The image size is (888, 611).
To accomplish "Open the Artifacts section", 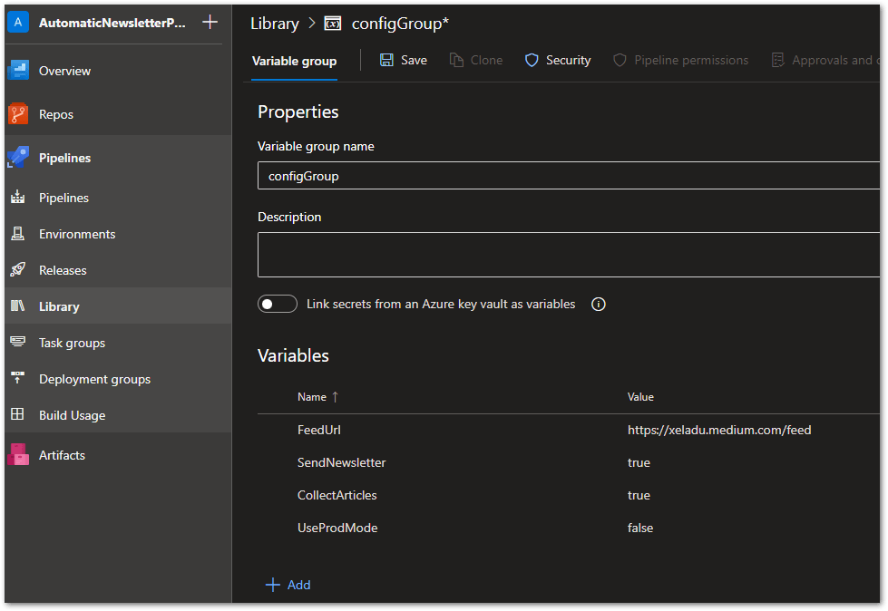I will click(x=63, y=455).
